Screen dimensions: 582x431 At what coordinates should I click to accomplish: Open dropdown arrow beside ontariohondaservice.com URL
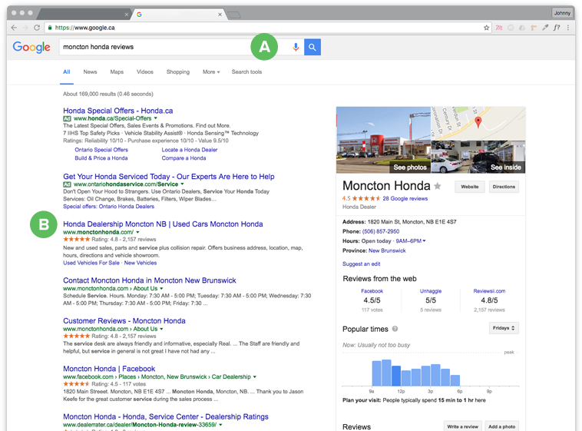(x=182, y=184)
